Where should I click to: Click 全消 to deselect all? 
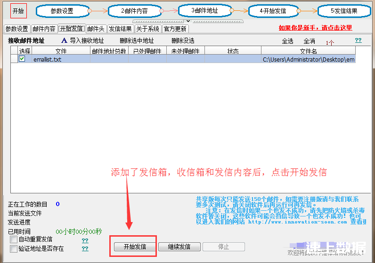pyautogui.click(x=309, y=41)
